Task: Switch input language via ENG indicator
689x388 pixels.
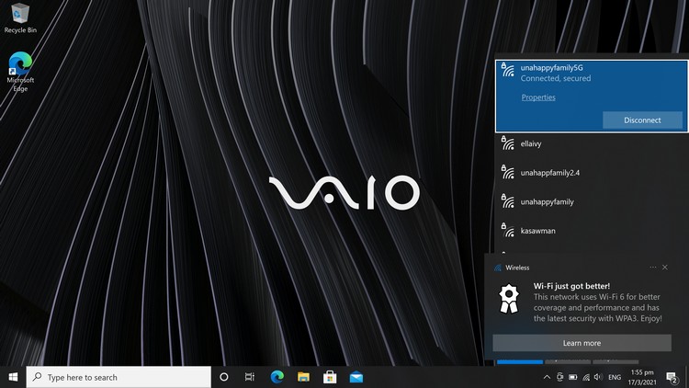Action: click(615, 377)
